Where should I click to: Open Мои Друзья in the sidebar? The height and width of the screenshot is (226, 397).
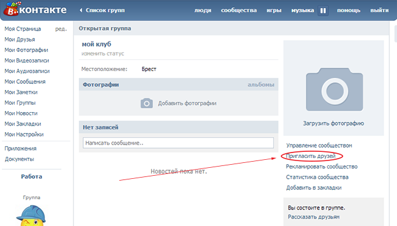(20, 40)
